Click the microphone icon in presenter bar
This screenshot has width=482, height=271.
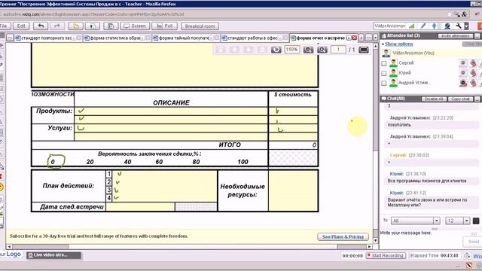[x=434, y=26]
